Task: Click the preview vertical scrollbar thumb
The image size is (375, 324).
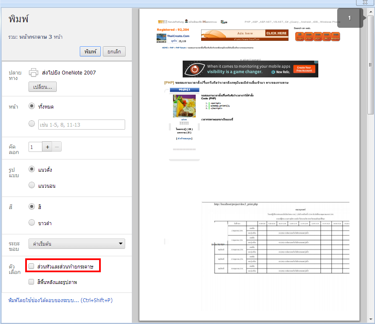Action: tap(371, 65)
